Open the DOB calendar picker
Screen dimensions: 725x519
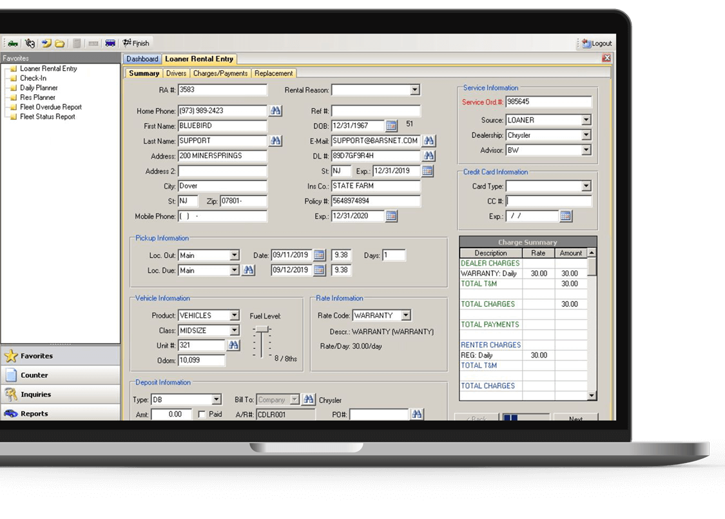[x=391, y=126]
